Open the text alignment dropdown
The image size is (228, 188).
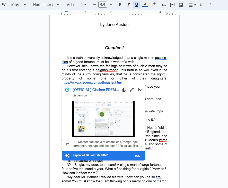coord(192,5)
